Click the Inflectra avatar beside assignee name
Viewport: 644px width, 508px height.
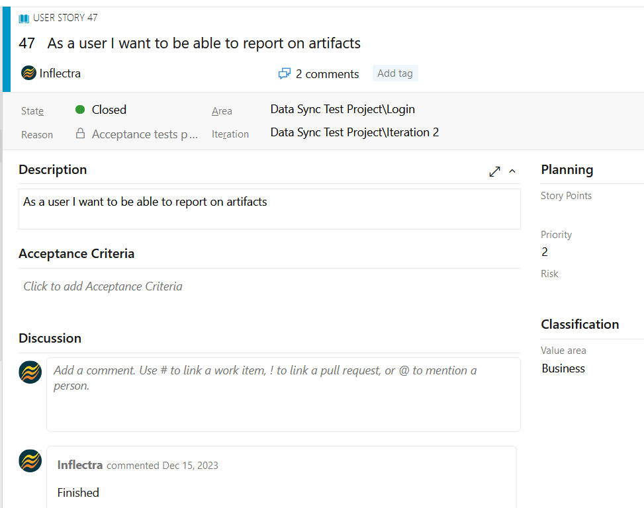coord(28,73)
